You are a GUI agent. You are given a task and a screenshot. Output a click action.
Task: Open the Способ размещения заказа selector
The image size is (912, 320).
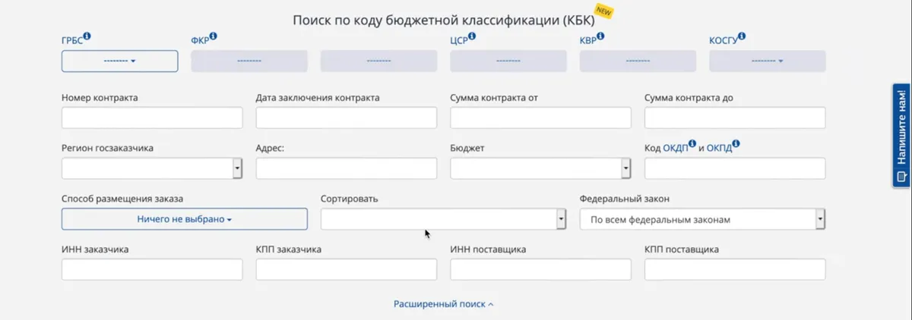(x=185, y=219)
